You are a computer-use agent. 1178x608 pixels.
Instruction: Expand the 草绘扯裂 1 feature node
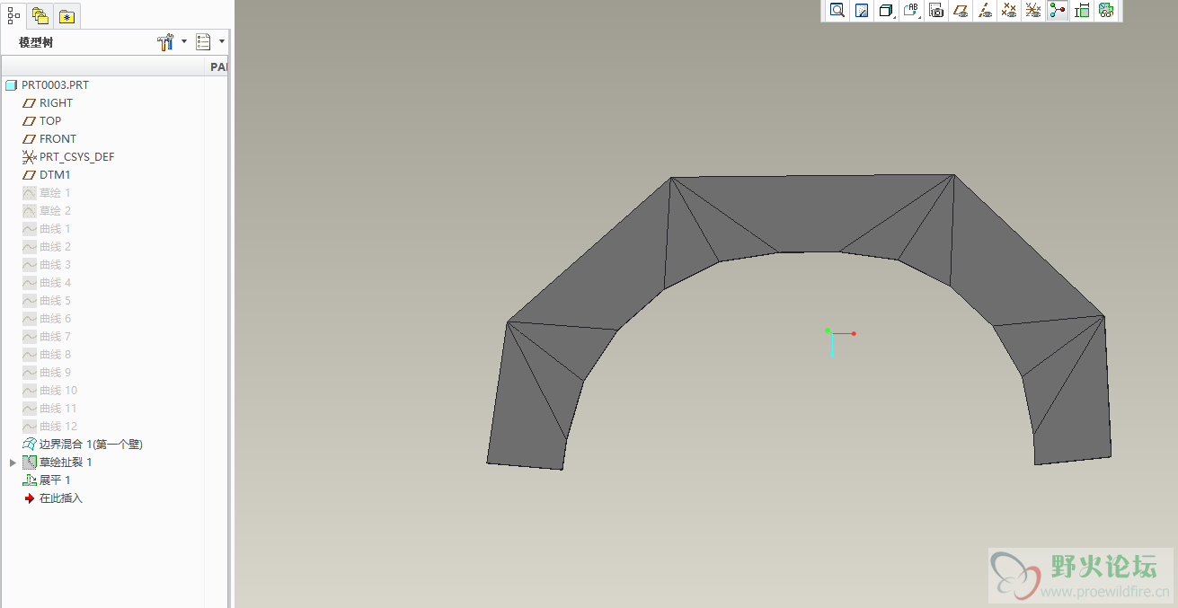[13, 463]
